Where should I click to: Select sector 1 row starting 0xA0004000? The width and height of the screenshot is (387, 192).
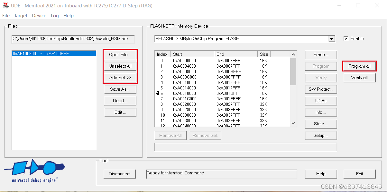point(222,66)
